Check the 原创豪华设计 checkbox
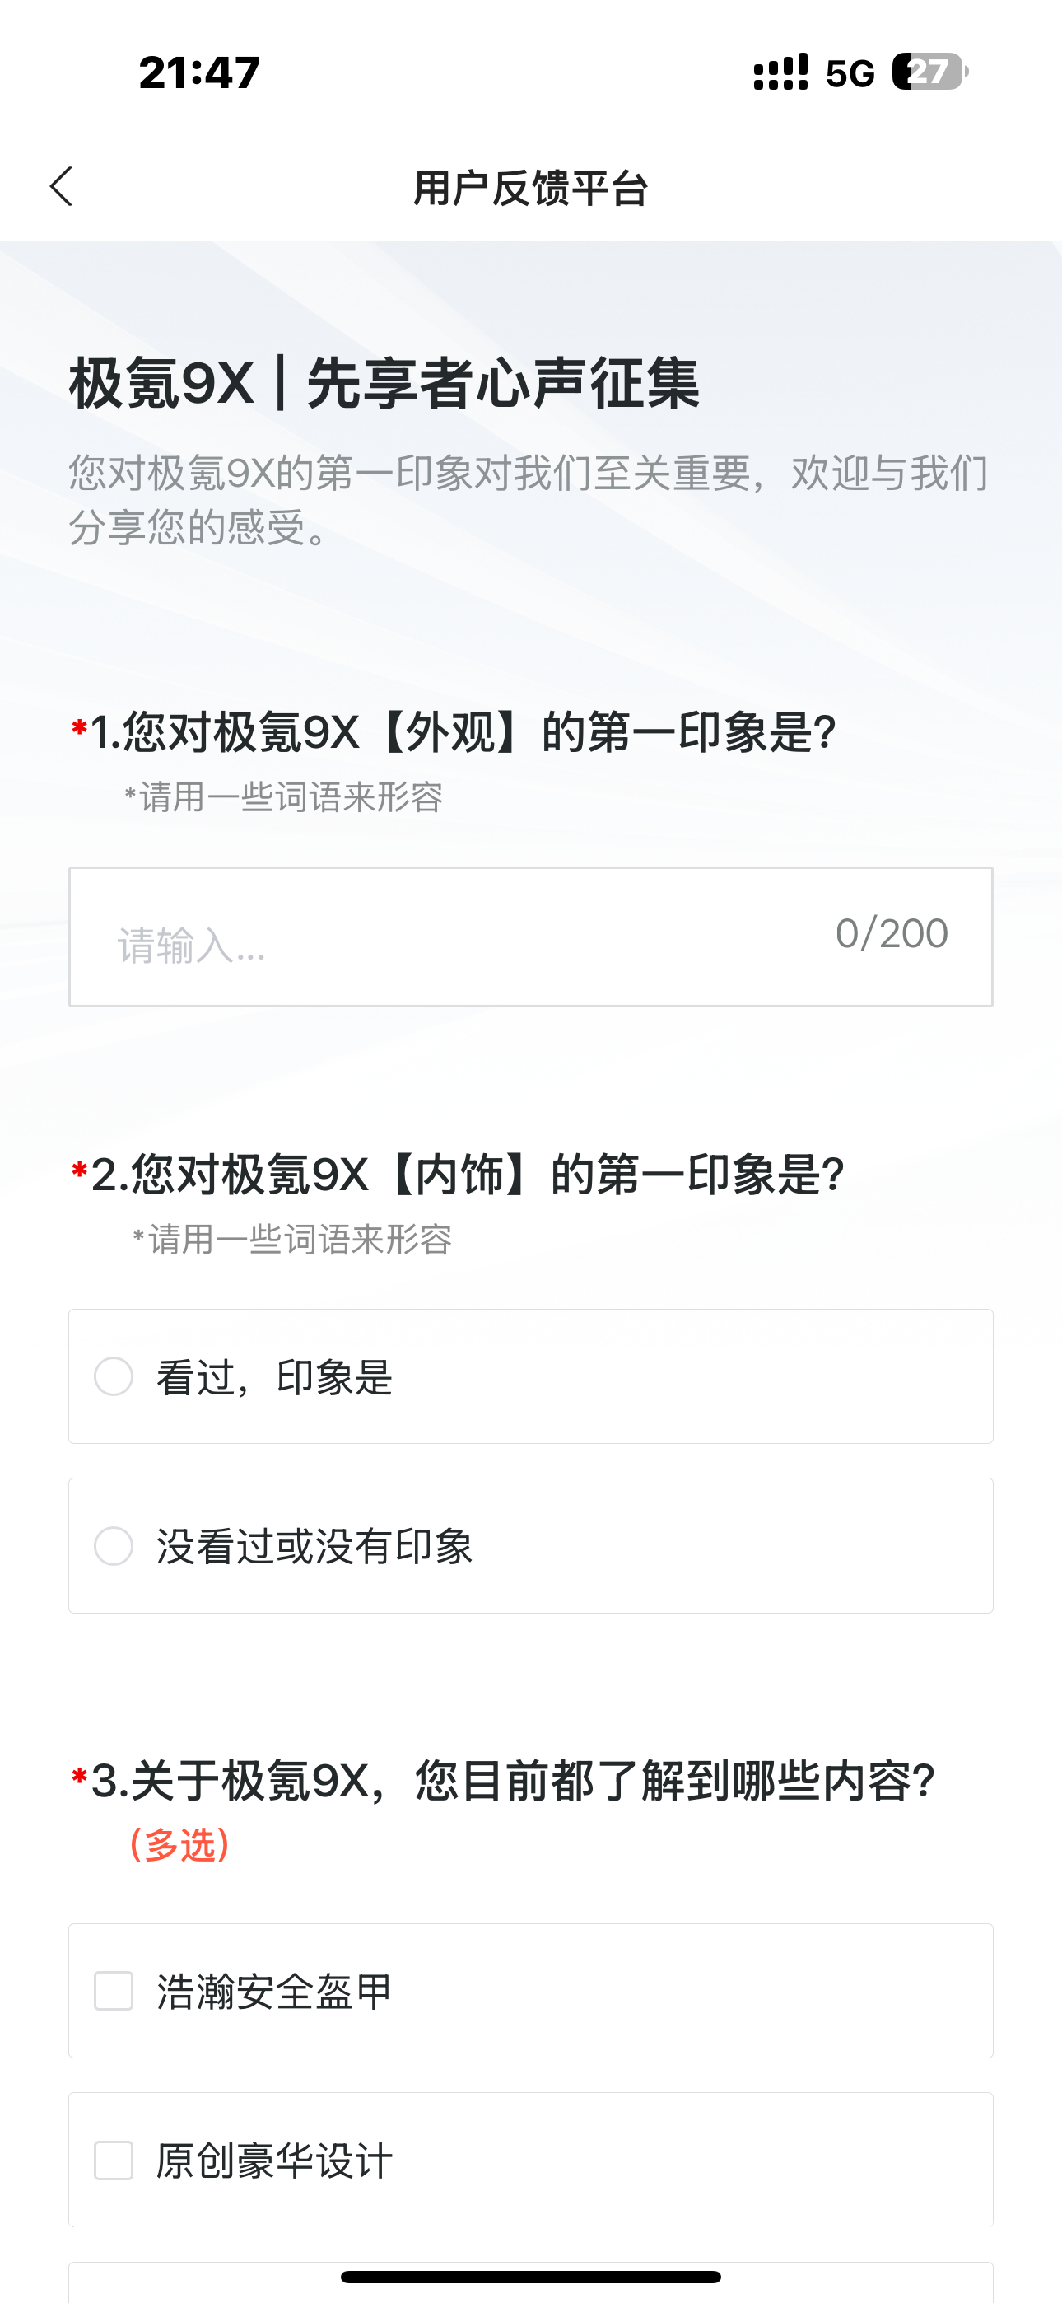The image size is (1062, 2303). (x=114, y=2161)
